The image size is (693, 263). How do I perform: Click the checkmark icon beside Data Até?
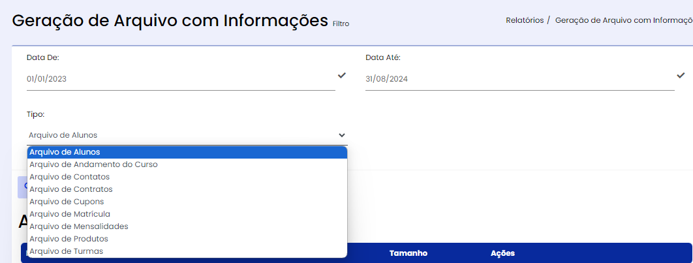point(681,76)
